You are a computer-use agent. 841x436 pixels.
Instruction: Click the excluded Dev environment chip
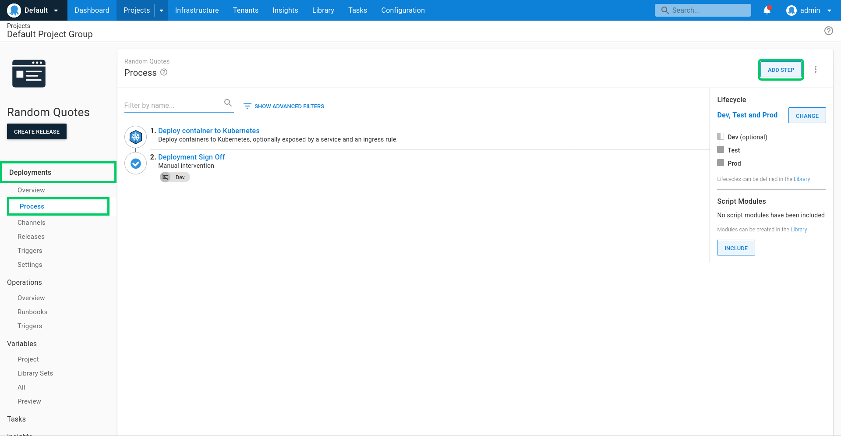pyautogui.click(x=175, y=177)
